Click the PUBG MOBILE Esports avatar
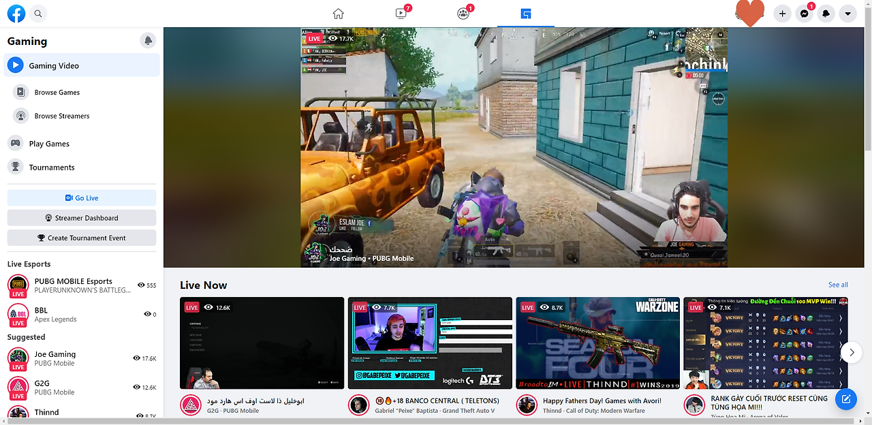 (x=18, y=285)
